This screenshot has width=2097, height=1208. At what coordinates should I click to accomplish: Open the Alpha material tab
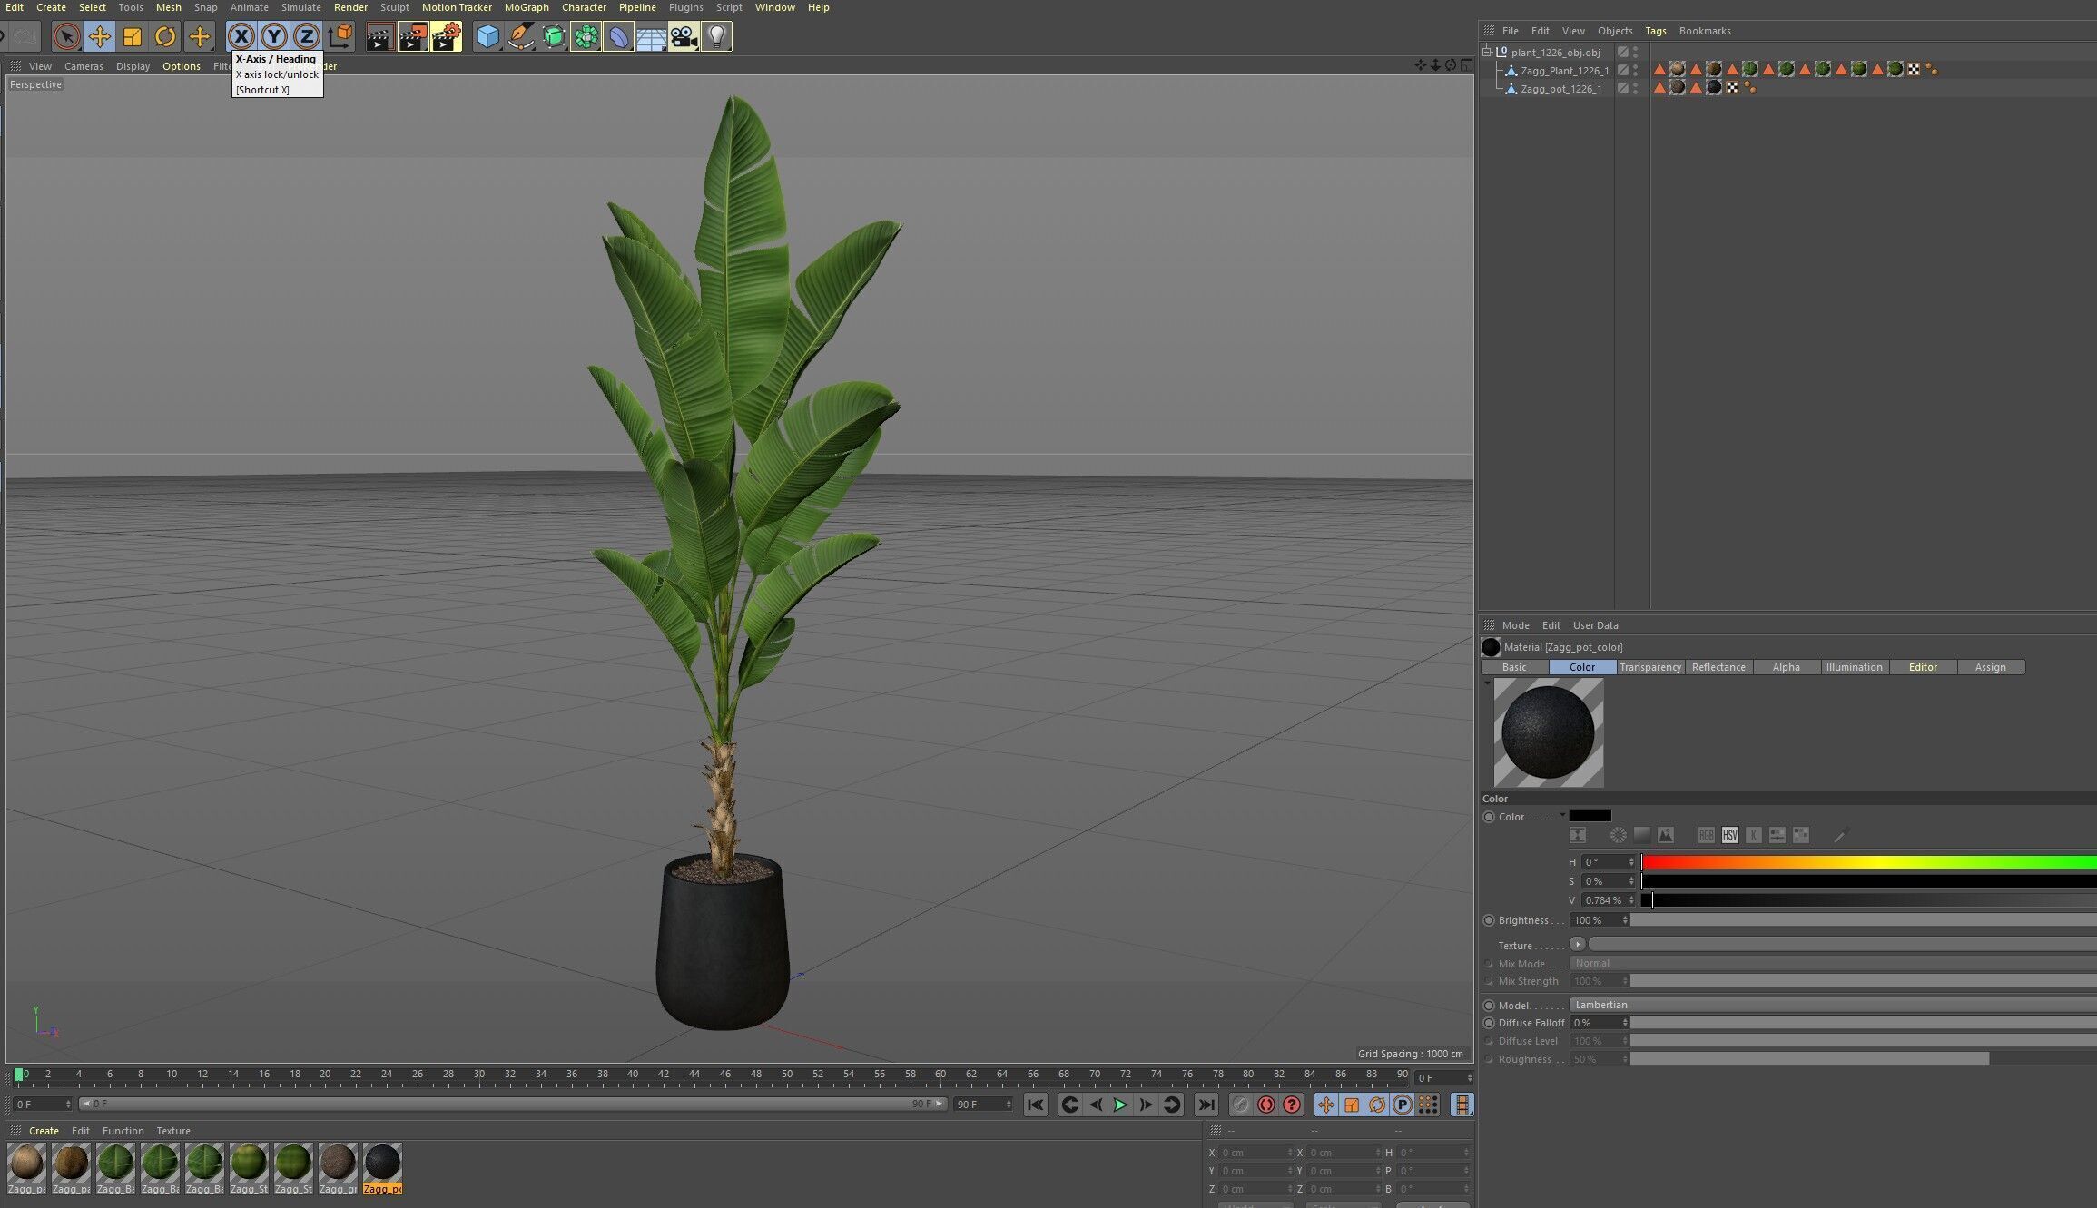coord(1786,667)
